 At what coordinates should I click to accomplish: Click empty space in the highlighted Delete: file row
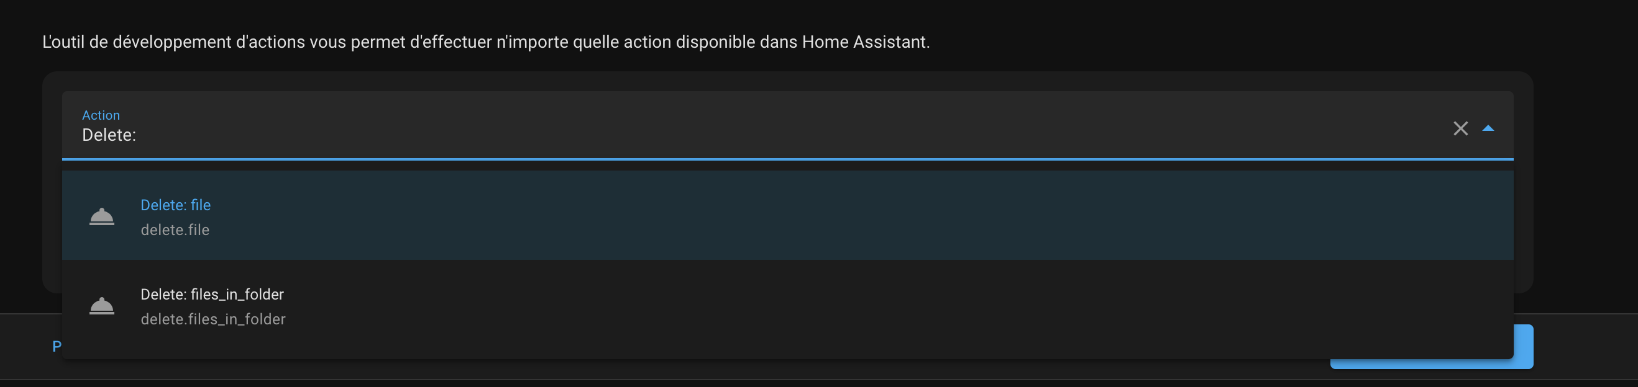coord(826,216)
